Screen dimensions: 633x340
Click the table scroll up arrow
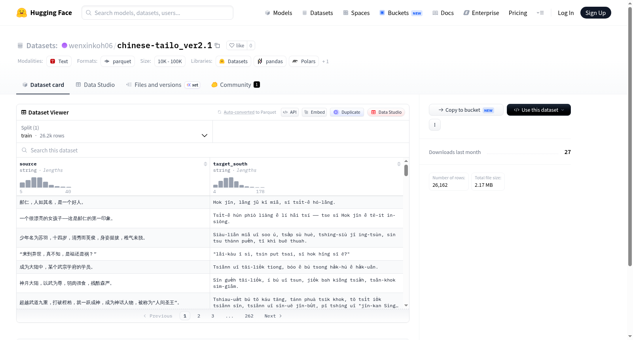click(x=406, y=161)
